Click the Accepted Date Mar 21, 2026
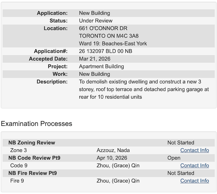 [95, 59]
